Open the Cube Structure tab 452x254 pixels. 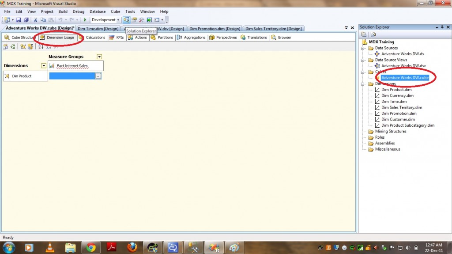[x=20, y=38]
